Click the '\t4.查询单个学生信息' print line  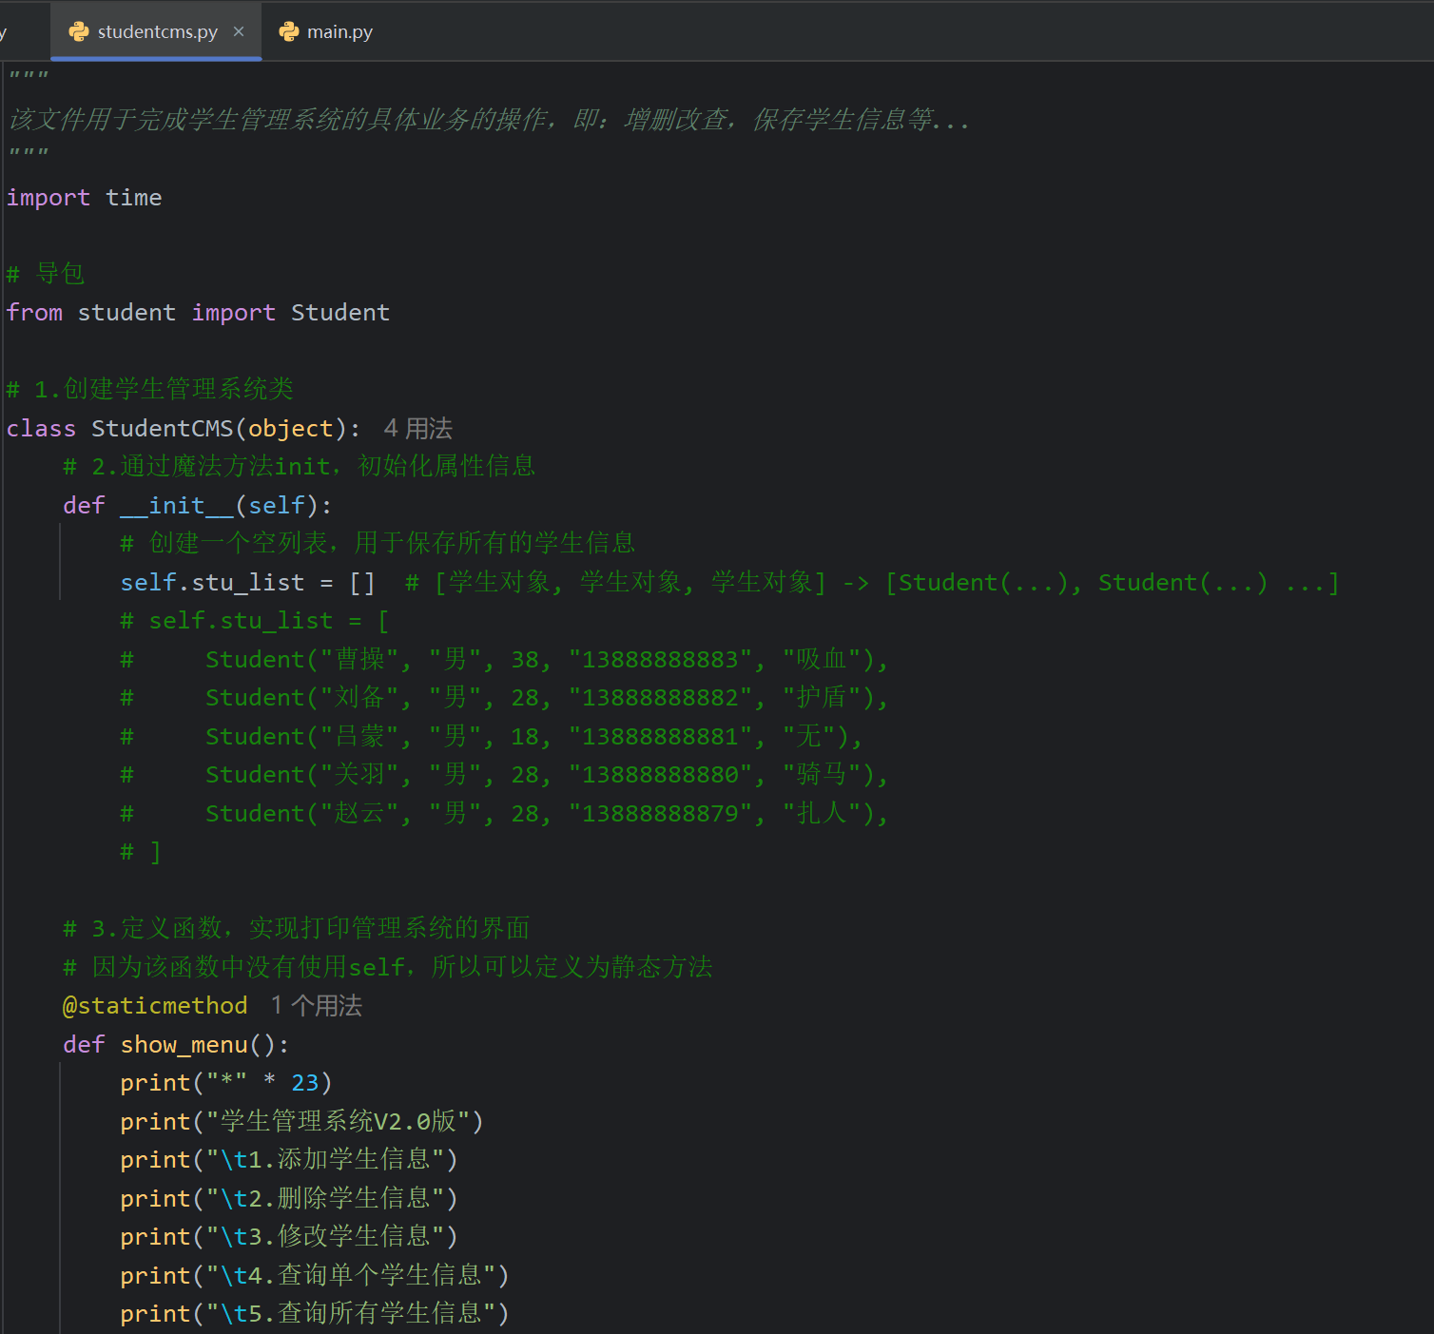click(315, 1276)
